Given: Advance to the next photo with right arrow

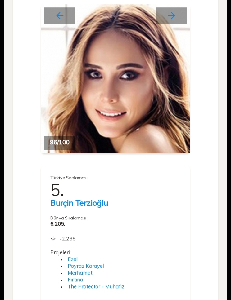Looking at the screenshot, I should point(171,16).
